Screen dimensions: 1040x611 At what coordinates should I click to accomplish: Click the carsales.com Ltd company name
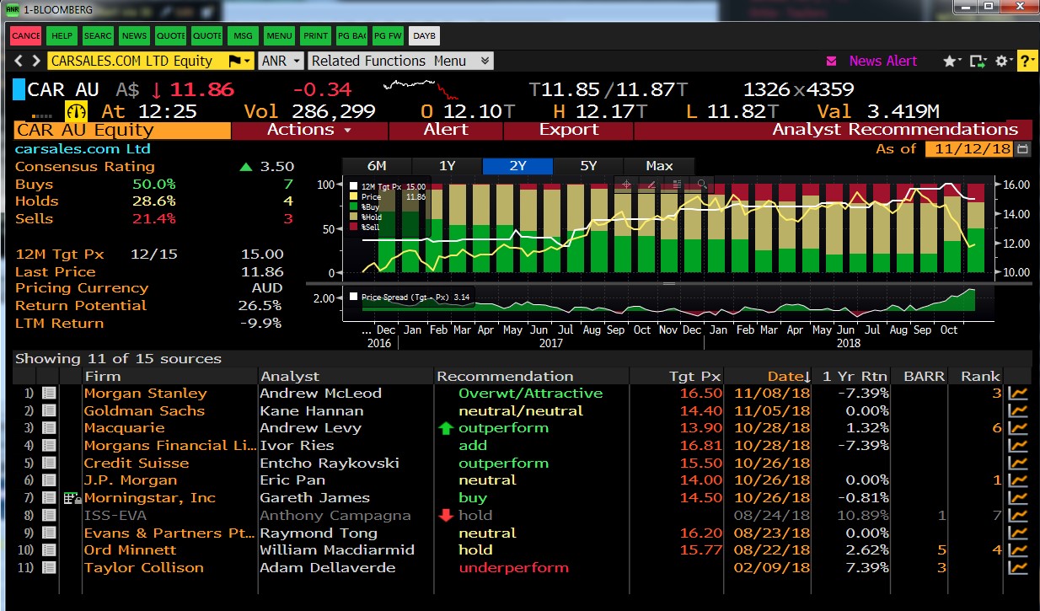[83, 149]
